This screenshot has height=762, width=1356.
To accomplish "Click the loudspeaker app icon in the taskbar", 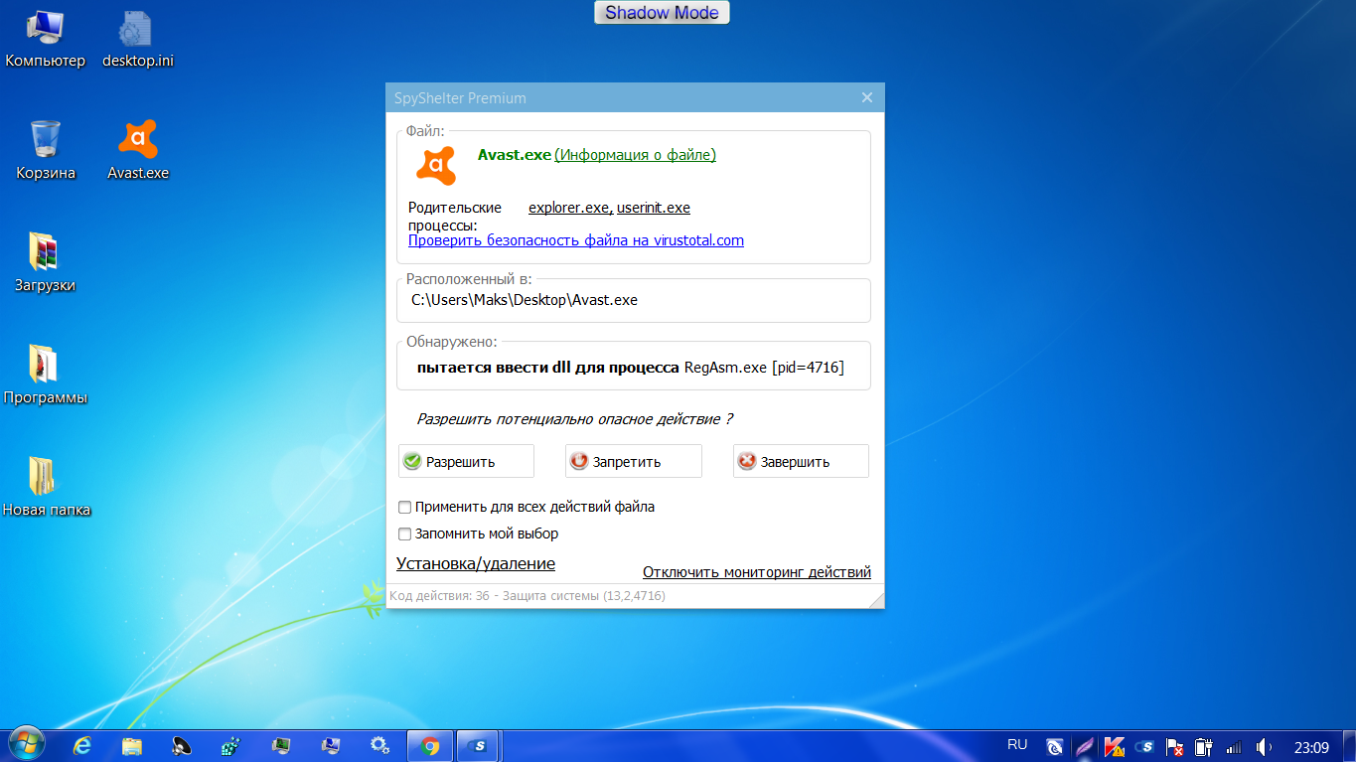I will coord(182,745).
